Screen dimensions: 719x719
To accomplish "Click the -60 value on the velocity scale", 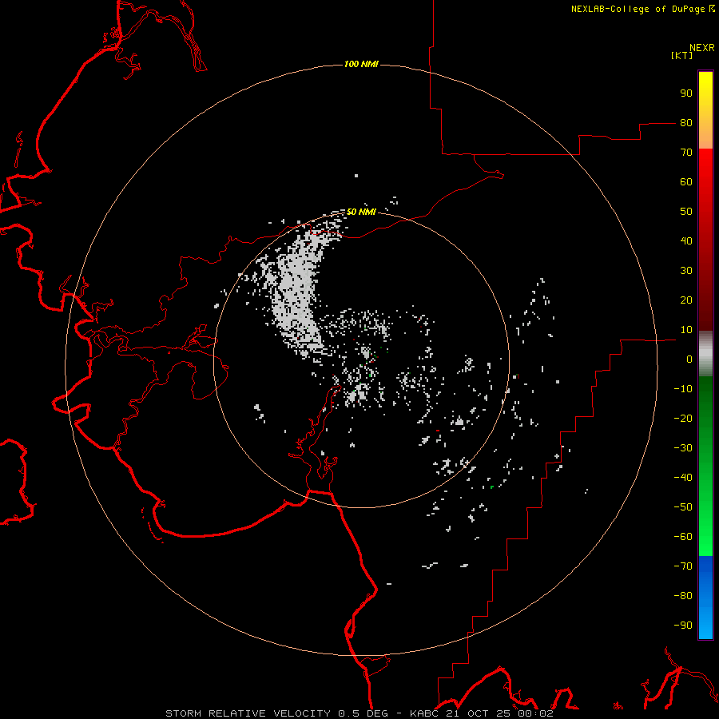I will pos(683,537).
